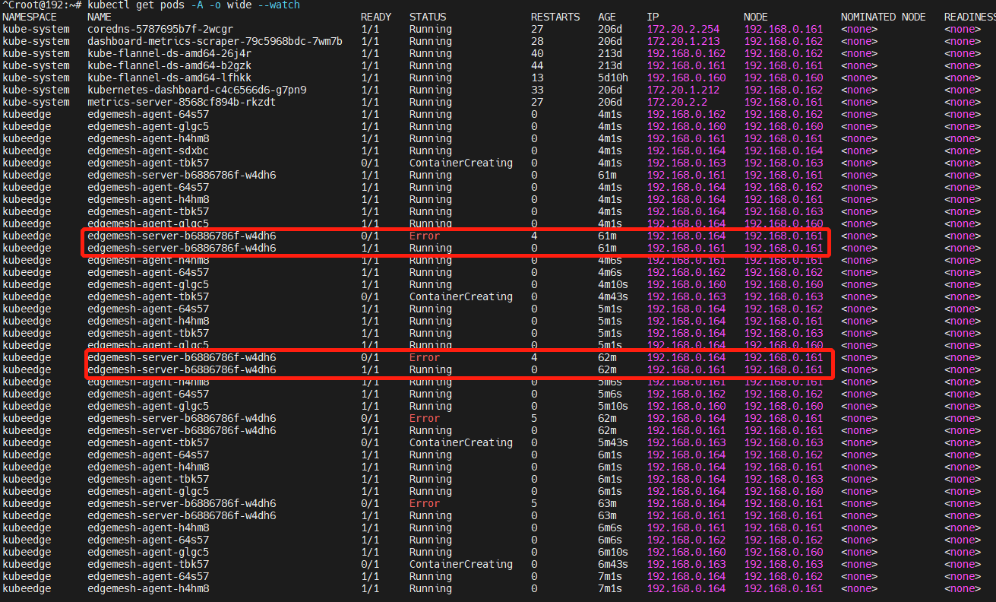
Task: Click pod name kube-flannel-ds-amd64-lfhkk
Action: point(169,78)
